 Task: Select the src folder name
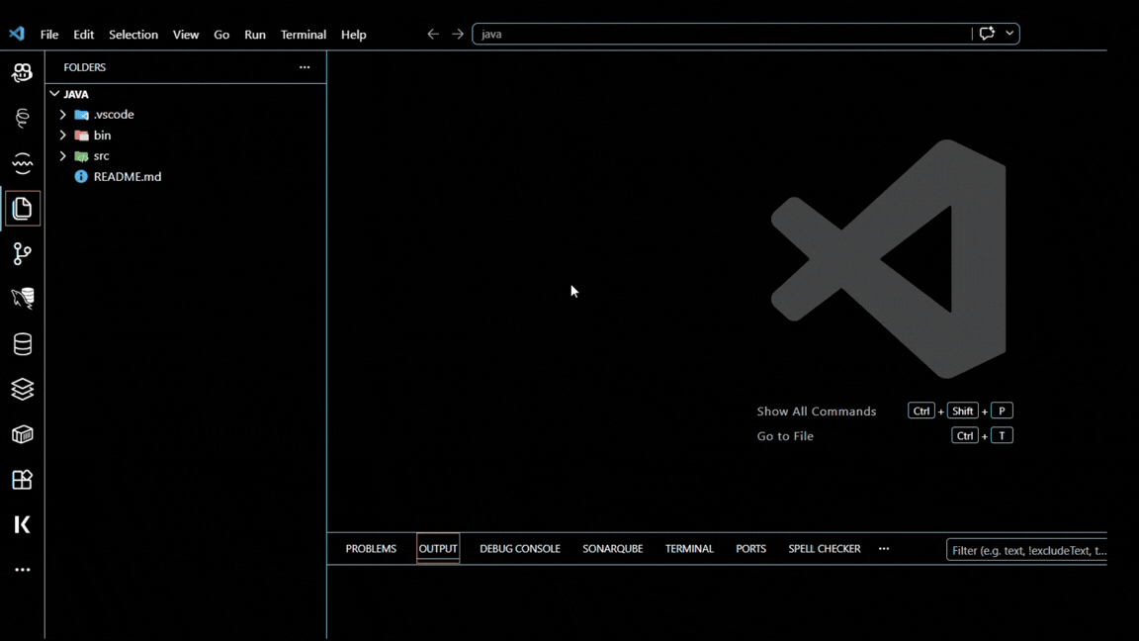click(101, 156)
